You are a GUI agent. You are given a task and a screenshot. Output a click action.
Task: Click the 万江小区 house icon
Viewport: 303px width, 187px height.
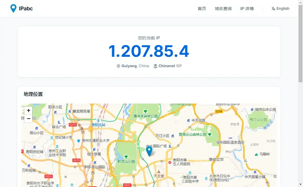click(x=173, y=136)
